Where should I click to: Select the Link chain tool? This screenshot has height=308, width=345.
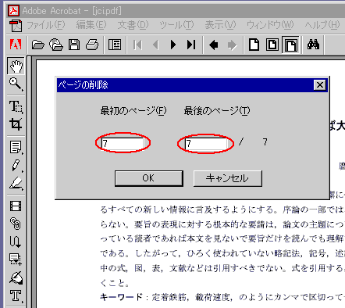(x=16, y=224)
